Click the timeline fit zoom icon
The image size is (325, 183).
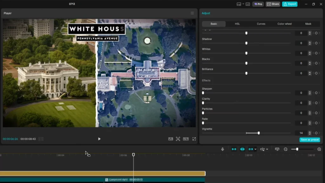(x=277, y=149)
